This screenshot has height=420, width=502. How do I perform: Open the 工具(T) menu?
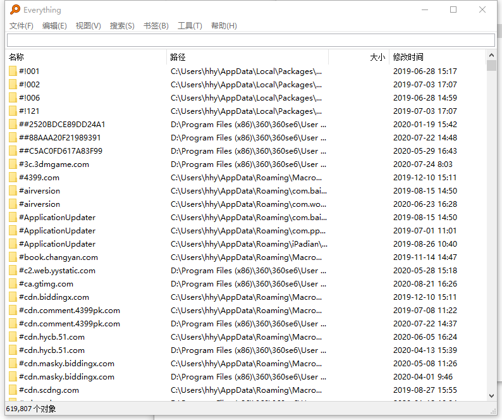tap(190, 26)
